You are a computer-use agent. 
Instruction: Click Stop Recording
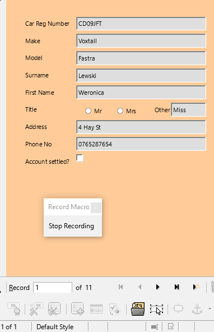[71, 226]
